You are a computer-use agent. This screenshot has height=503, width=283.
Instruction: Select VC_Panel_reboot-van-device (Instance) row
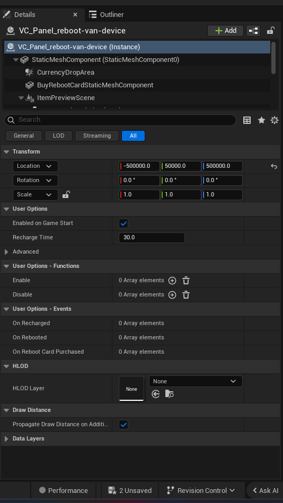click(x=137, y=47)
